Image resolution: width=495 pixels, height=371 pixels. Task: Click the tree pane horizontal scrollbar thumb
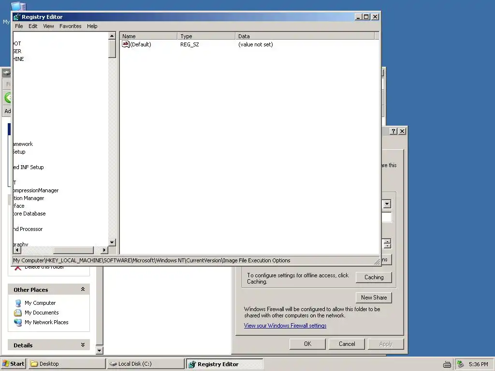coord(73,250)
